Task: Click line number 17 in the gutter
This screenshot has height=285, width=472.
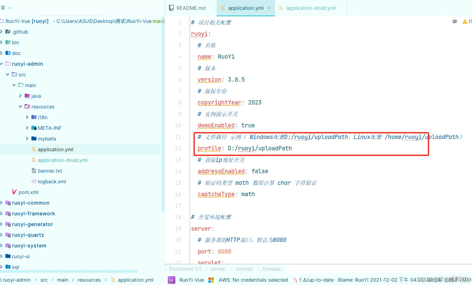Action: point(178,206)
